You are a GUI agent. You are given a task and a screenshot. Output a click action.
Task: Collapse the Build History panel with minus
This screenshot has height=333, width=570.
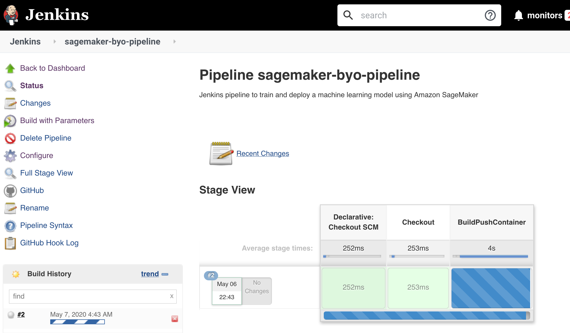point(165,274)
